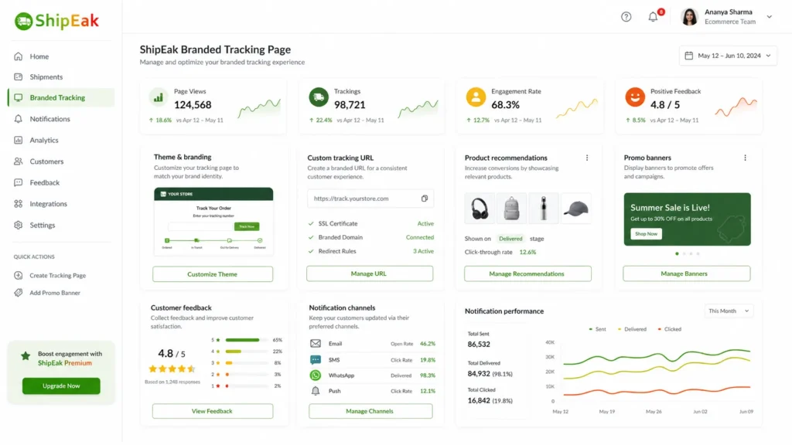Click the Customize Theme button
Viewport: 792px width, 445px height.
[213, 274]
